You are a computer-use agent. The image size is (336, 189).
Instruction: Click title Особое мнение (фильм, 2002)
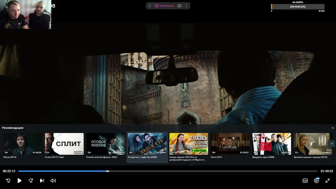[x=102, y=157]
